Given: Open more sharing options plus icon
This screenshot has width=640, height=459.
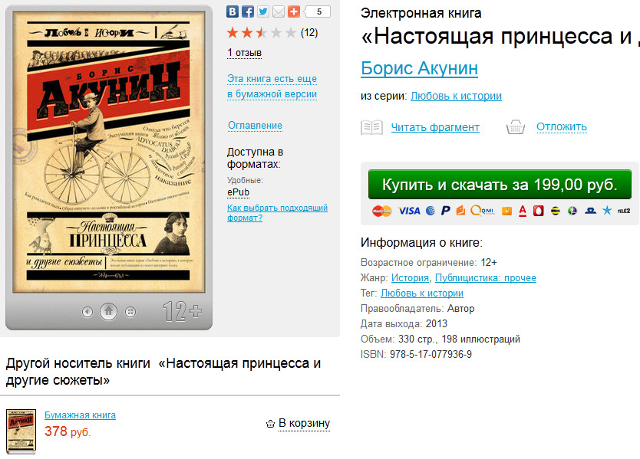Looking at the screenshot, I should tap(293, 11).
